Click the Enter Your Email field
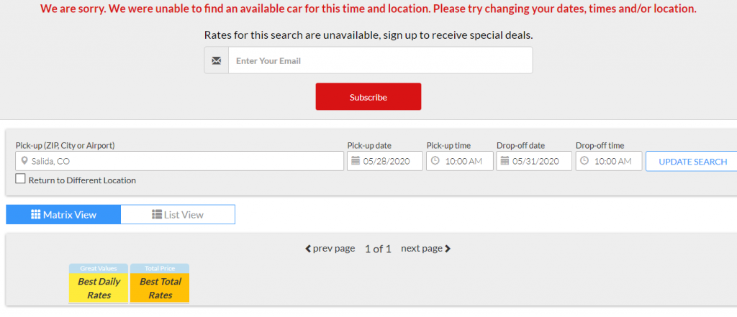The width and height of the screenshot is (737, 317). pos(380,60)
